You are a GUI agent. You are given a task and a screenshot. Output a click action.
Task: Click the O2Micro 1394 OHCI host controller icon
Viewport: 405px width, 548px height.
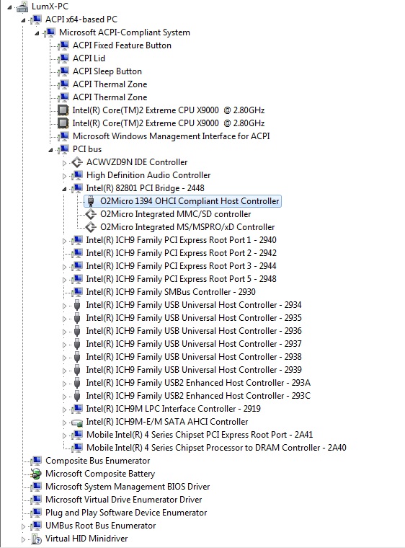[91, 201]
